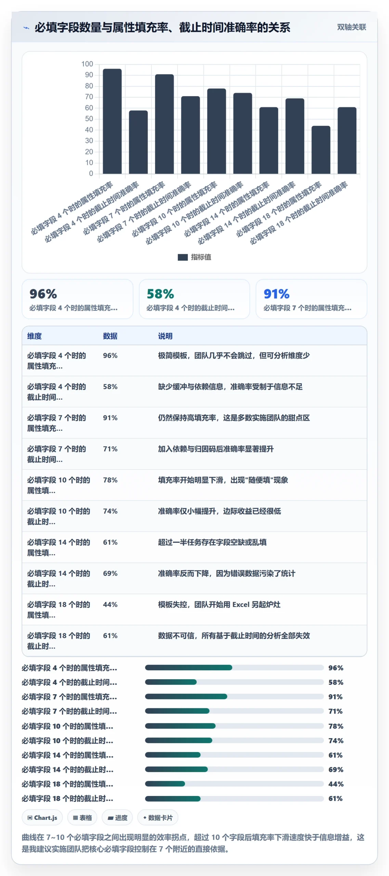Click table cell 加入依赖与归因码后准确率显著提升
This screenshot has width=389, height=876.
click(x=216, y=449)
